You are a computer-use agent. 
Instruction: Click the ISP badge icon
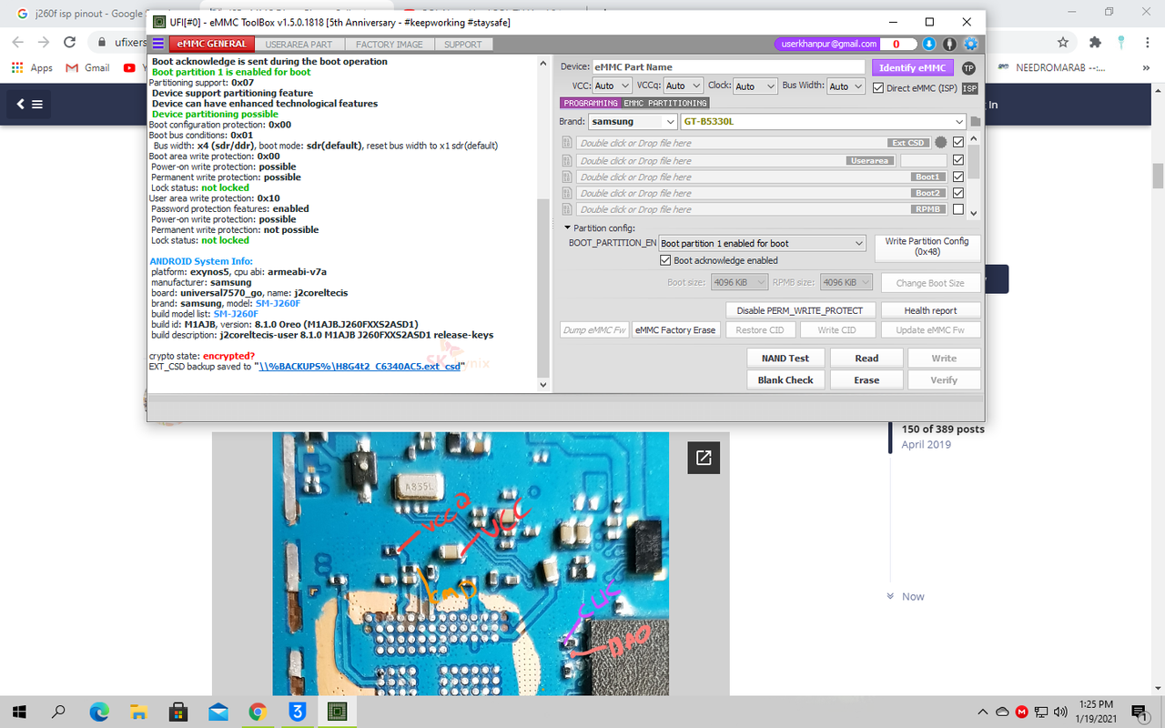click(970, 88)
